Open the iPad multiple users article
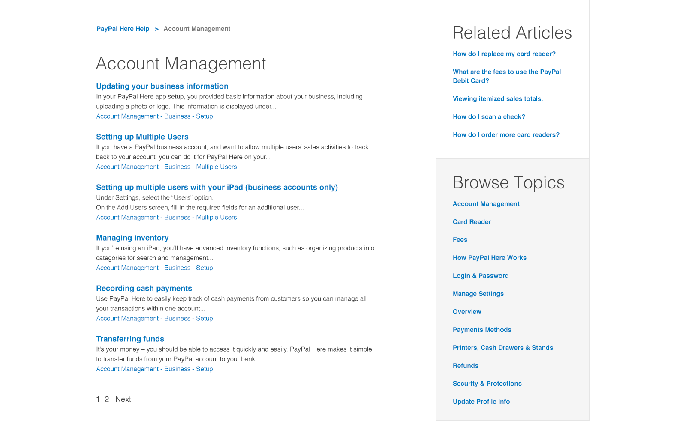 pyautogui.click(x=217, y=187)
